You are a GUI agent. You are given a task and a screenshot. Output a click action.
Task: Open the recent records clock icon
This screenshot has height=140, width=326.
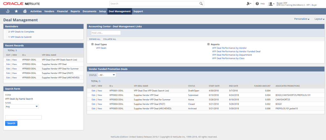pos(8,11)
